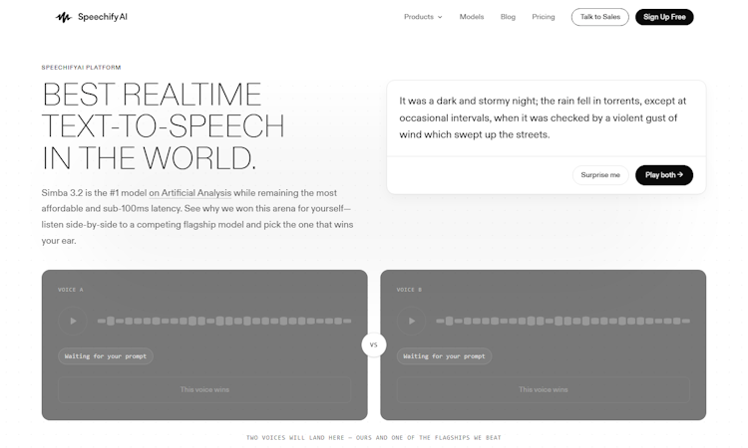Go to the Models page
This screenshot has width=748, height=448.
pos(472,17)
